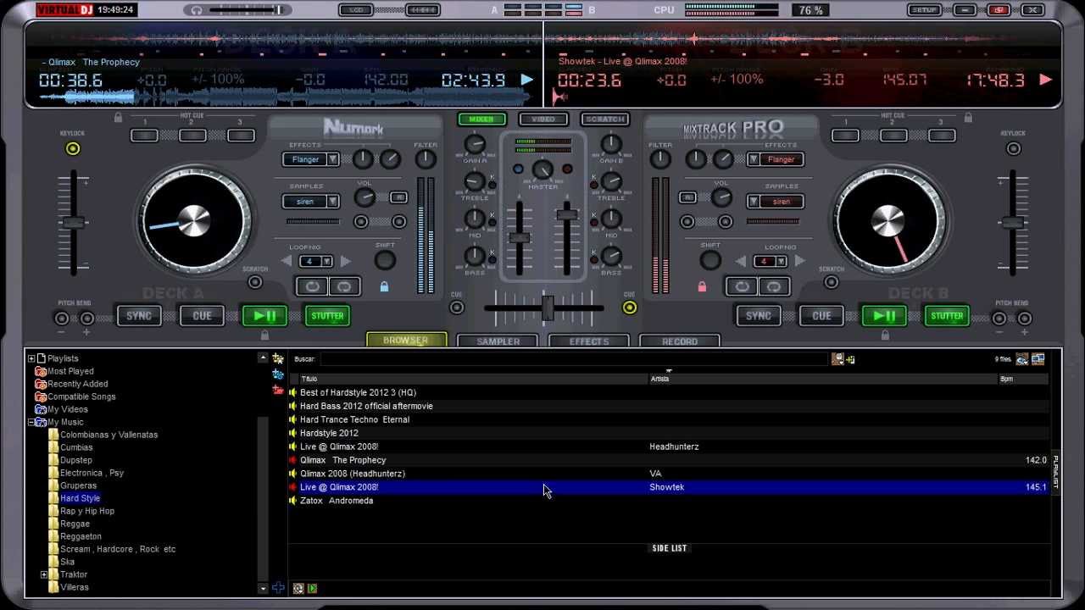
Task: Click Deck A STUTTER button
Action: coord(327,316)
